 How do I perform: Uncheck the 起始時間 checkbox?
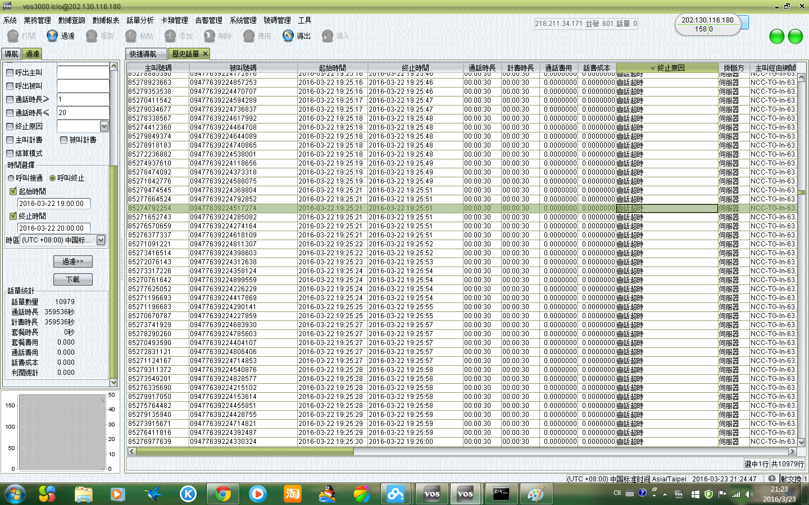pyautogui.click(x=13, y=191)
